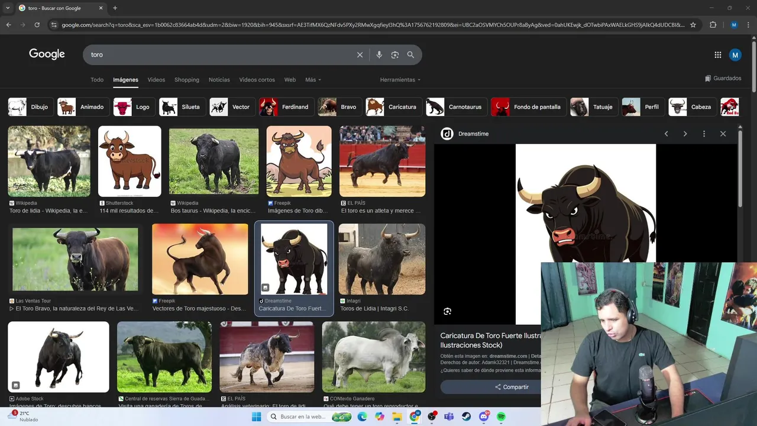This screenshot has width=757, height=426.
Task: View site information icon in address bar
Action: [x=54, y=25]
